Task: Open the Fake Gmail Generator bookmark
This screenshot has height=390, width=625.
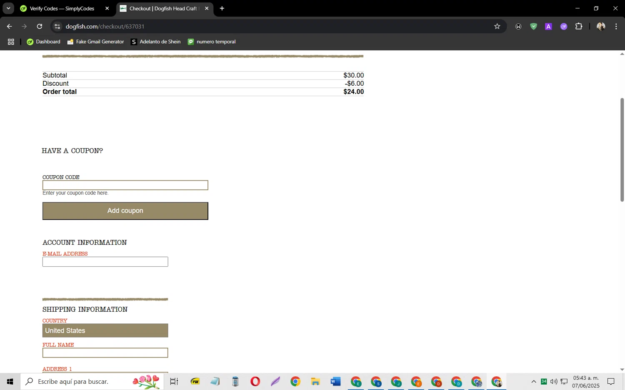Action: [95, 42]
